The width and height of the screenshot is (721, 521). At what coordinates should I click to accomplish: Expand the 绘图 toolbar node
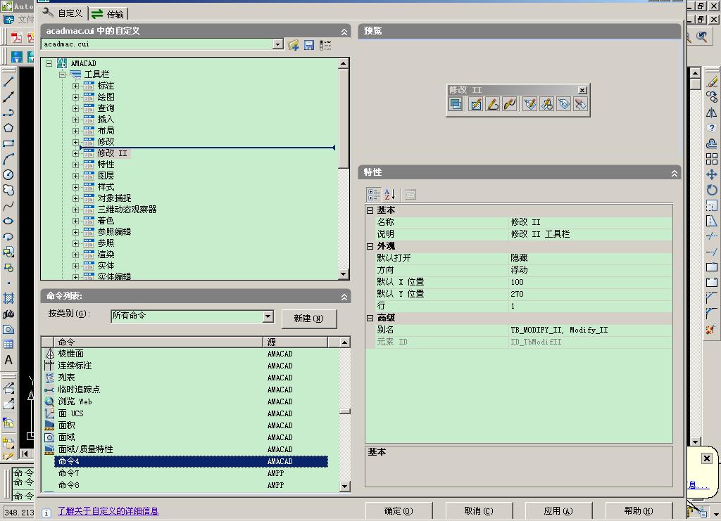76,97
